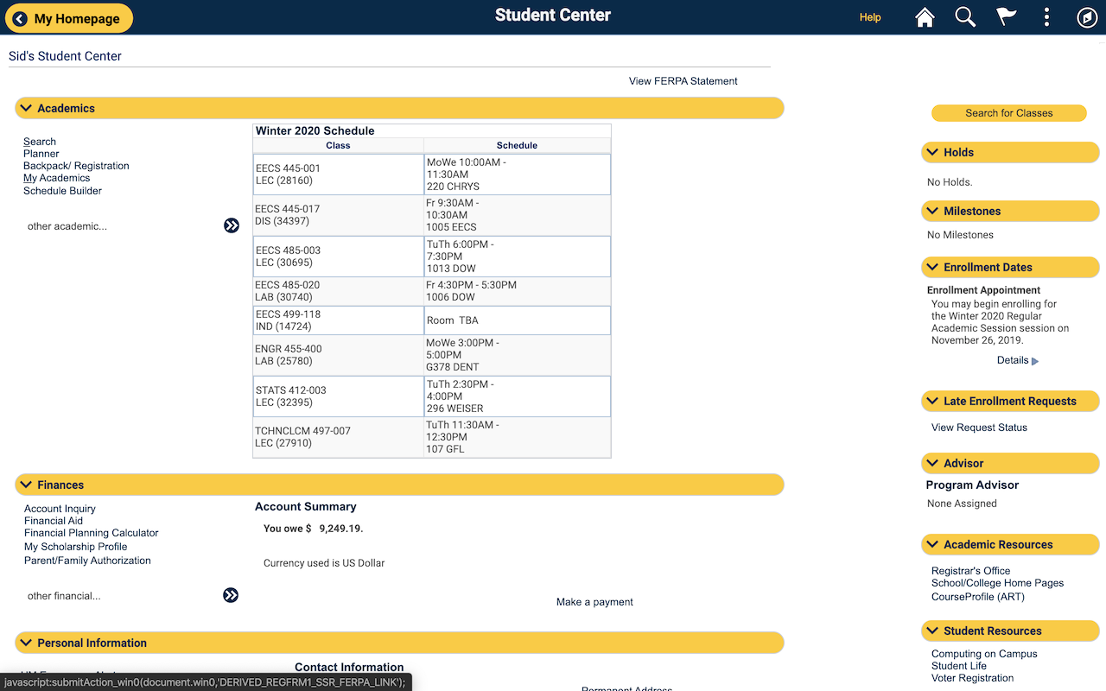The image size is (1106, 691).
Task: Open Backpack/ Registration link
Action: (x=76, y=166)
